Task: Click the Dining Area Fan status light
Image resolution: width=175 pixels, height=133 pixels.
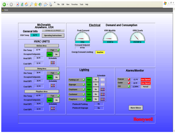Action: tap(58, 73)
